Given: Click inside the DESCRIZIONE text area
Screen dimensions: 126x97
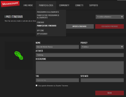Looking at the screenshot, I should click(80, 68).
